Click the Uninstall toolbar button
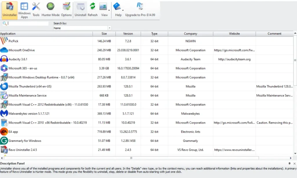The image size is (297, 178). click(80, 10)
